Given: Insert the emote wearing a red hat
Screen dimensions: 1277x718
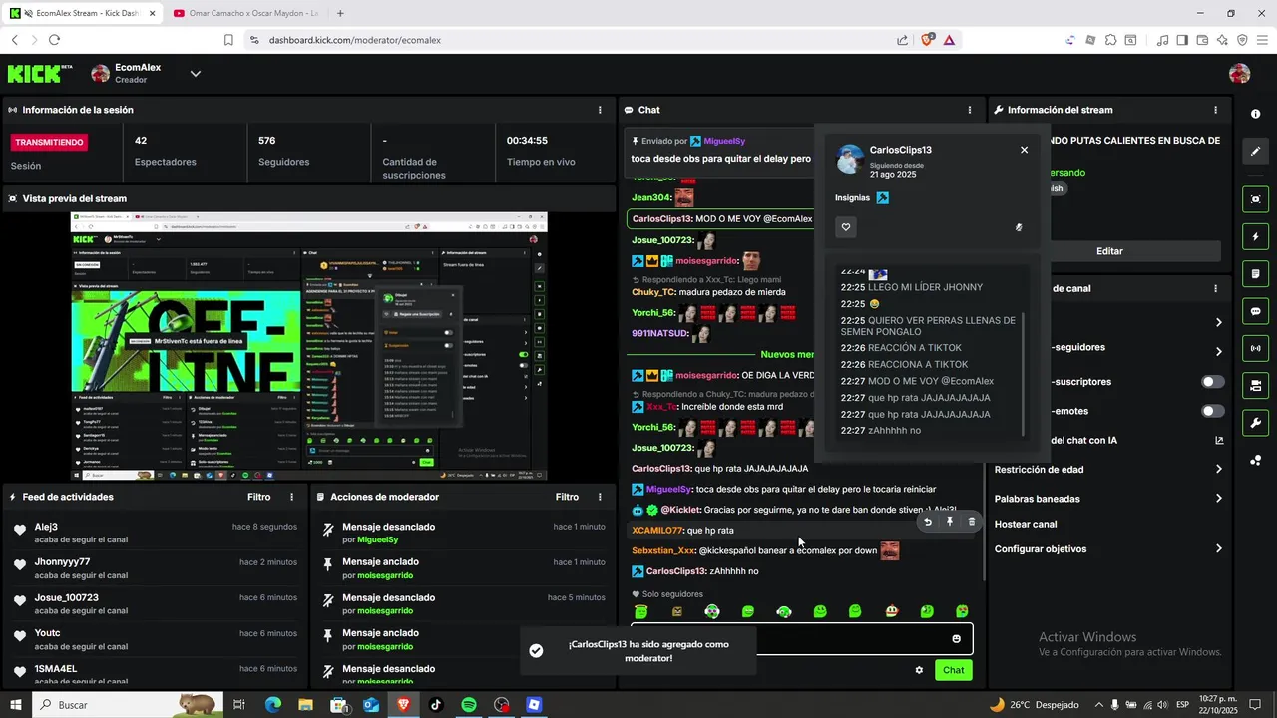Looking at the screenshot, I should (x=892, y=612).
